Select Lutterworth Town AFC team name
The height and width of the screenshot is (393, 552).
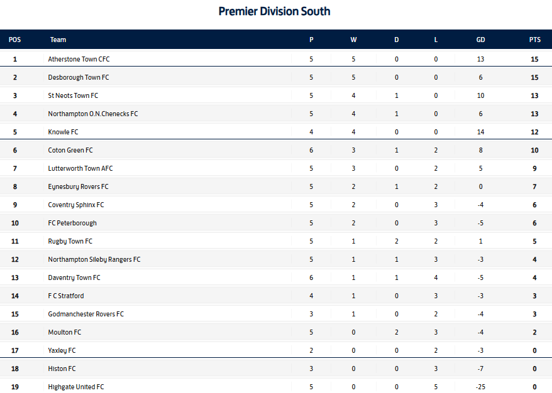pos(80,168)
